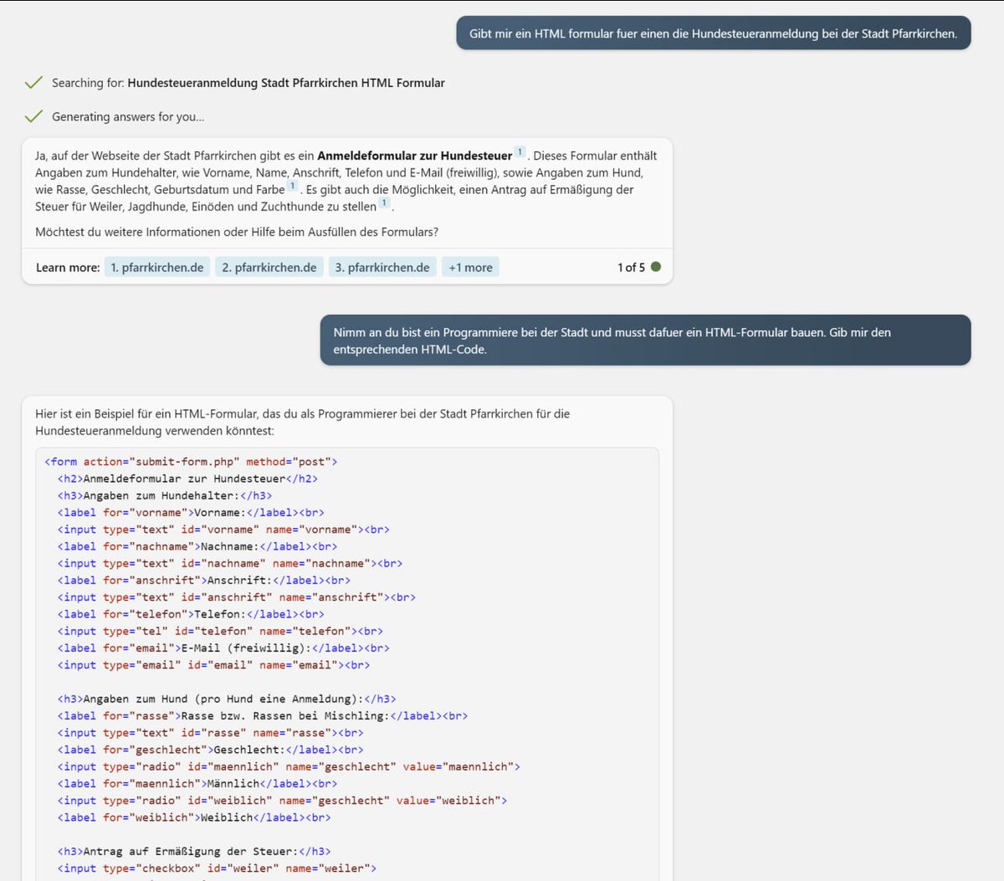The height and width of the screenshot is (881, 1004).
Task: Open citation 1 after Anmeldeformular zur Hundesteuer
Action: [x=520, y=152]
